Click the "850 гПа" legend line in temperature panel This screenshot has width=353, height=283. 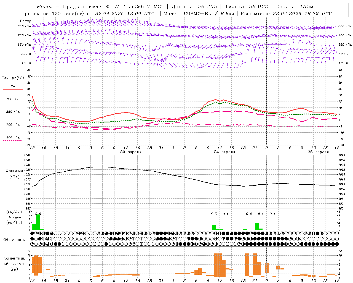[13, 115]
